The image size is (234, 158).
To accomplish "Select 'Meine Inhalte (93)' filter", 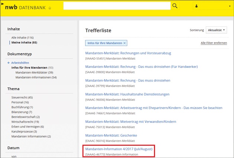I will (x=24, y=43).
